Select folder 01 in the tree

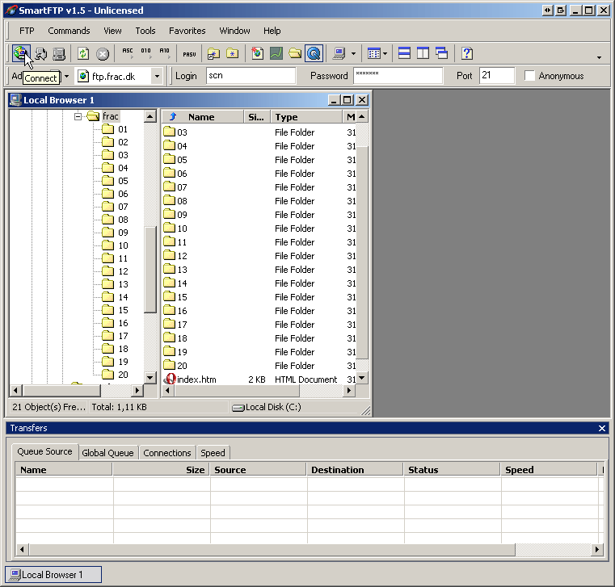click(x=115, y=129)
